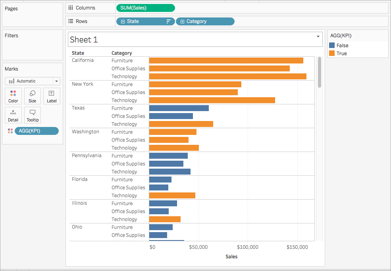Click the Tooltip mark button
The image size is (391, 271).
(x=33, y=115)
